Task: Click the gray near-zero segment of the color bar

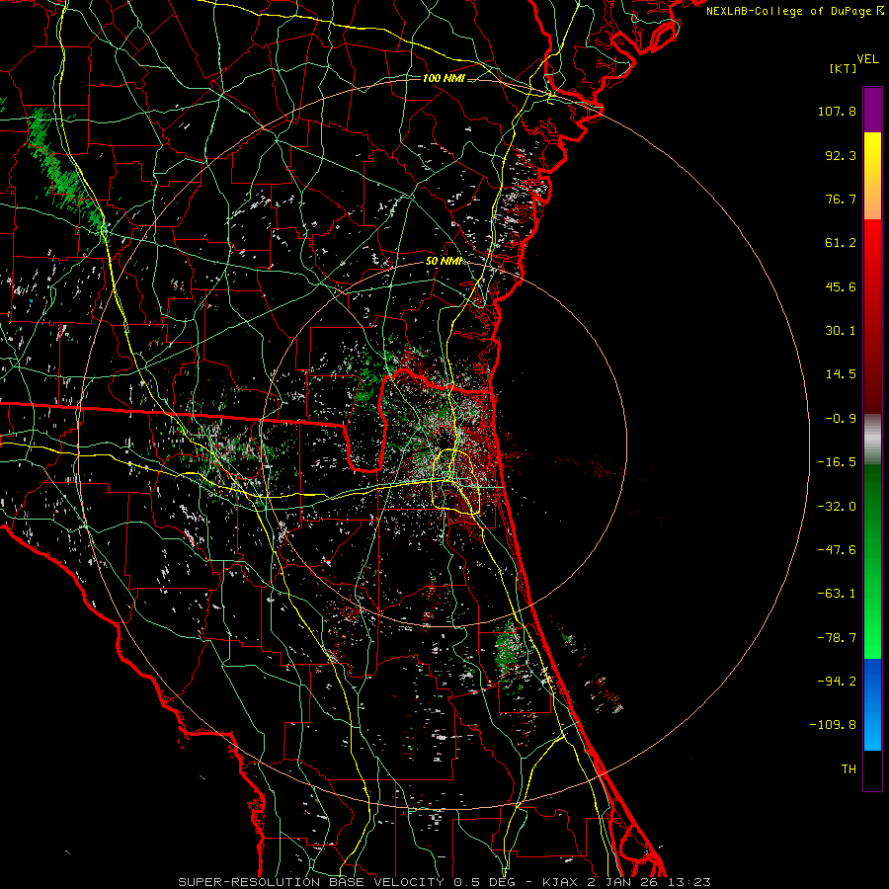Action: pos(872,440)
